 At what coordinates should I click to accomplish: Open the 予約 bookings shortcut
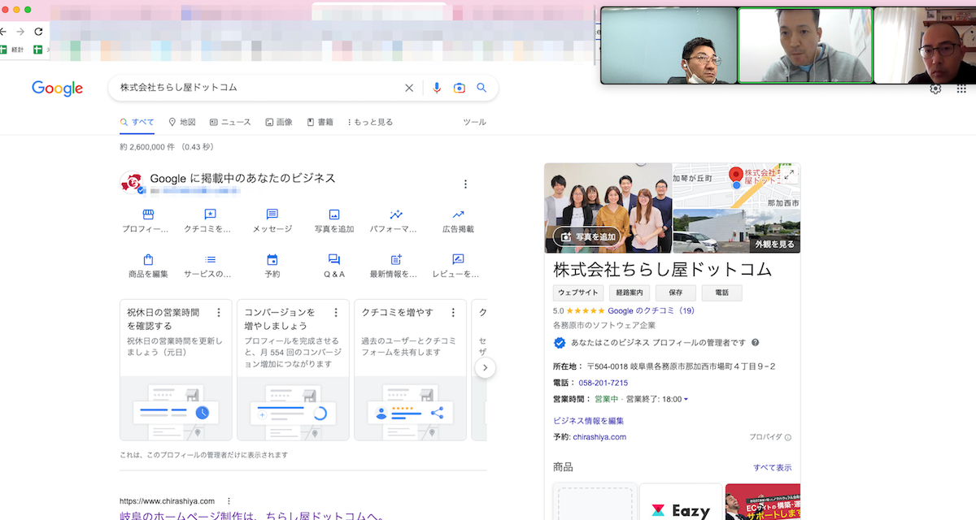click(272, 266)
